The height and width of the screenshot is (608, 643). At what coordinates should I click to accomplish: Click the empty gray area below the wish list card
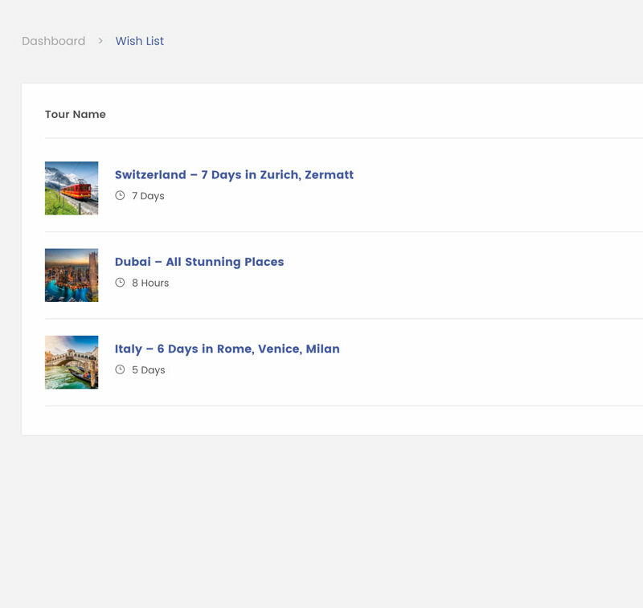pyautogui.click(x=321, y=522)
